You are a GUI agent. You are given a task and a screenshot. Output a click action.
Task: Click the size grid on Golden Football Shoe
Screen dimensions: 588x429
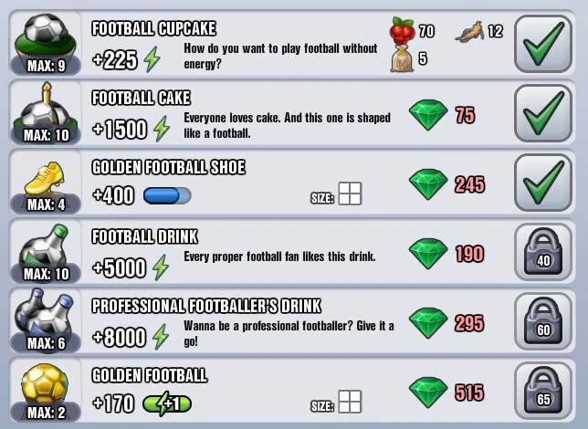click(350, 194)
